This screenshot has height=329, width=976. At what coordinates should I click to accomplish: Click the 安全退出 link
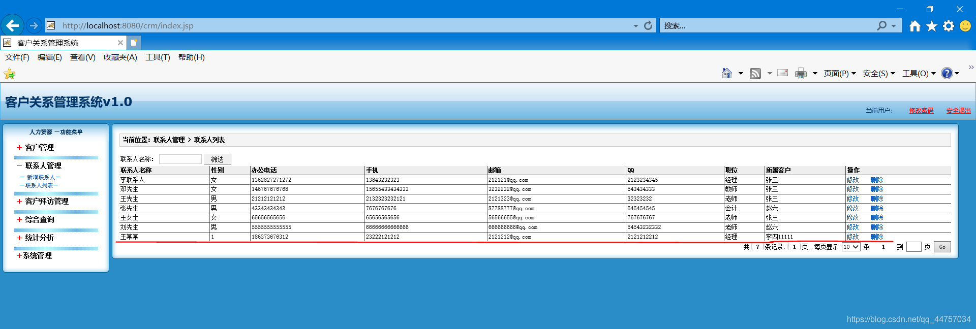click(958, 111)
